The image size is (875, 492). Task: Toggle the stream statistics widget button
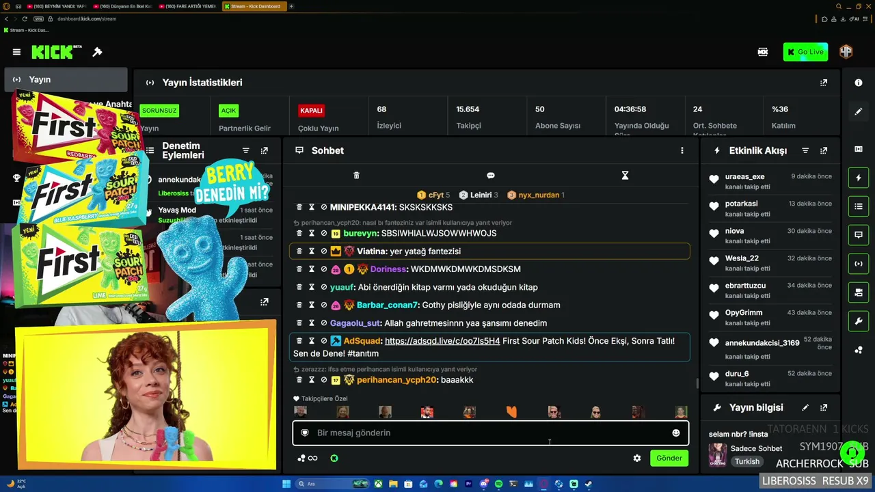[859, 264]
